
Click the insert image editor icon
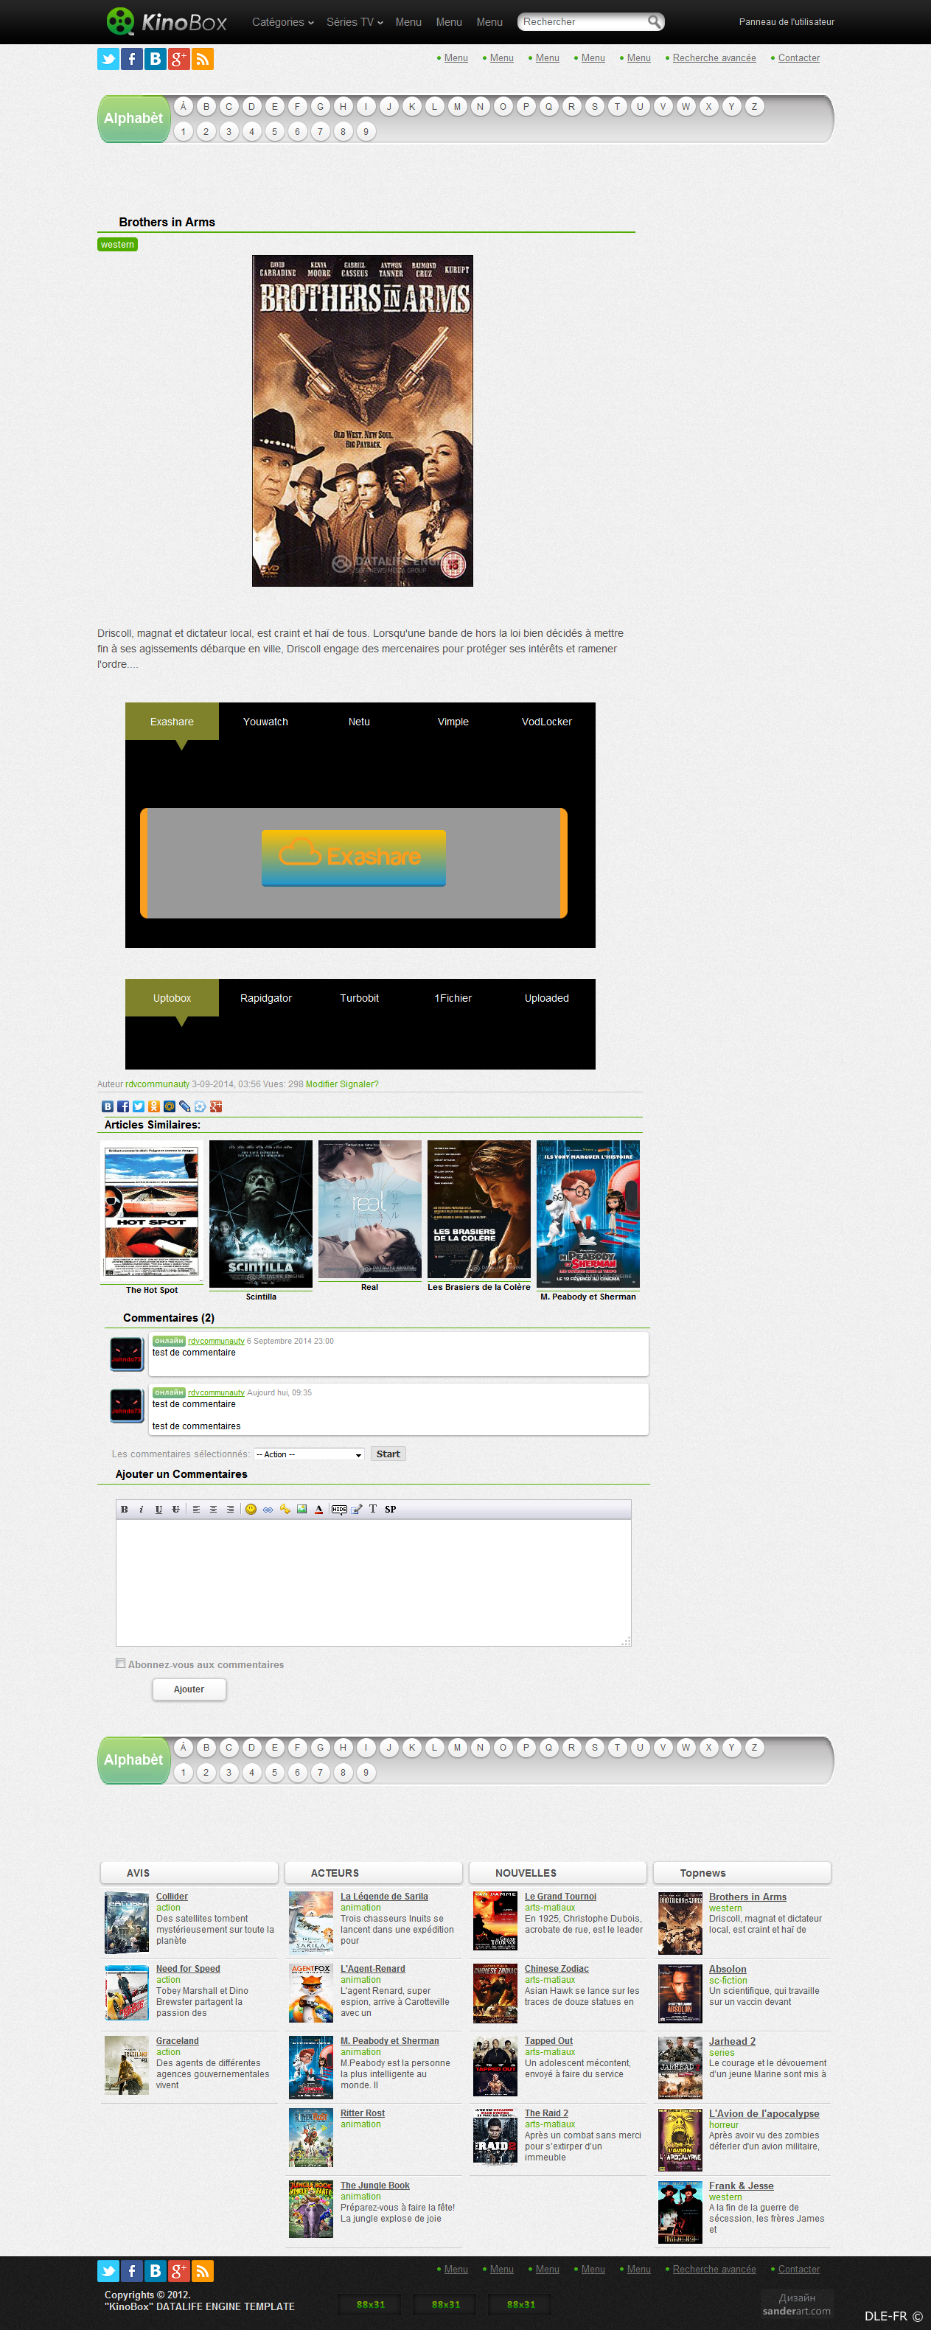point(301,1509)
